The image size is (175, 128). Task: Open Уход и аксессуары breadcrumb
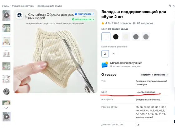tap(23, 6)
